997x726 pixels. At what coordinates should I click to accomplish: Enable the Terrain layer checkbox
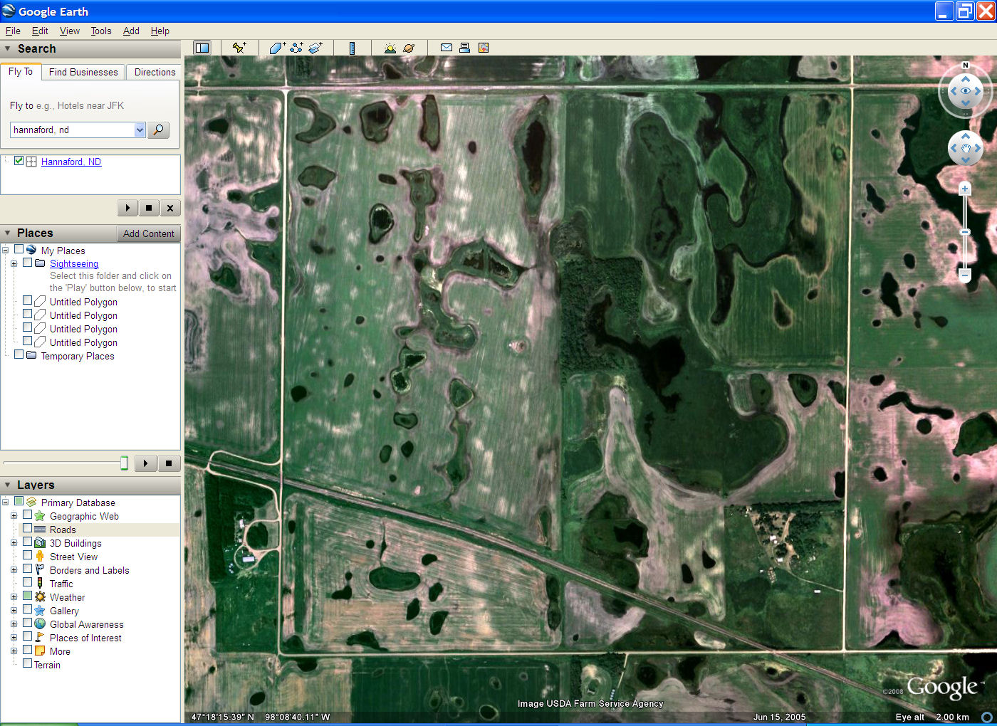tap(28, 663)
